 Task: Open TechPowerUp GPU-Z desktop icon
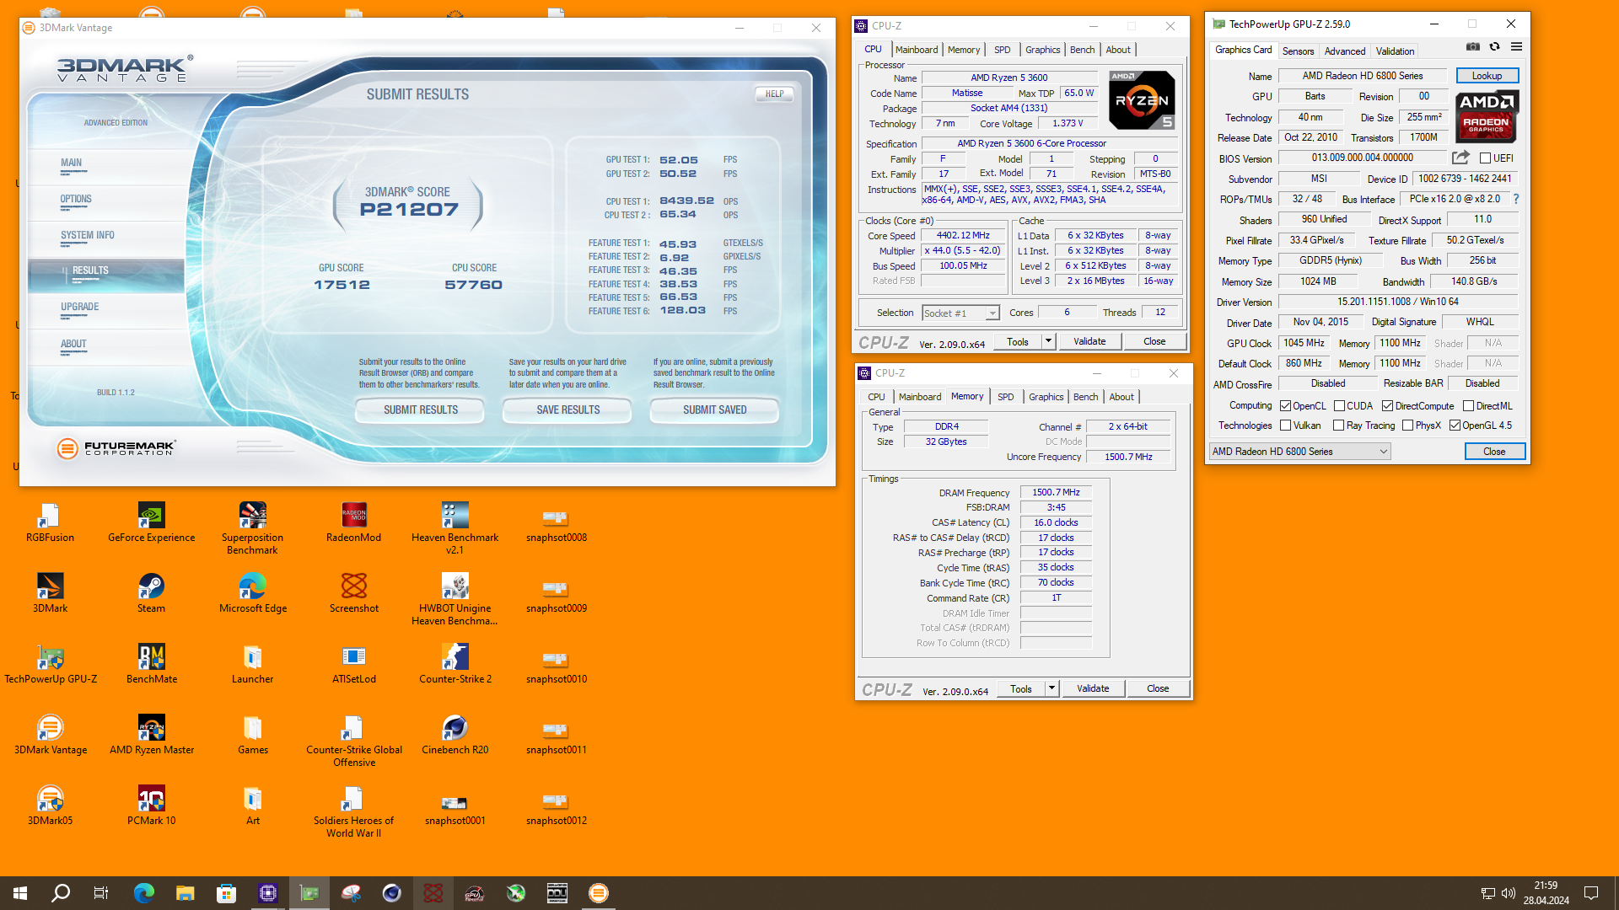click(51, 665)
